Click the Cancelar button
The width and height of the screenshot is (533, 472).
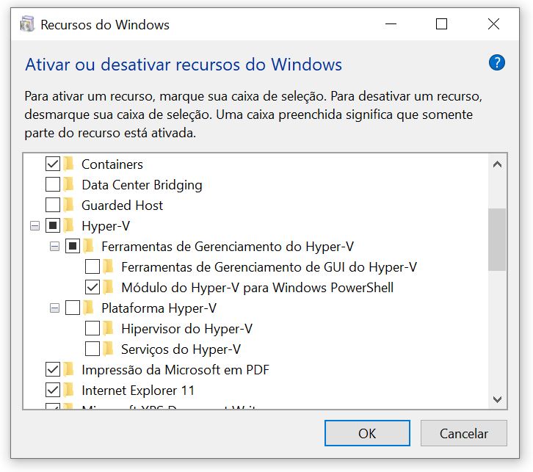point(464,433)
